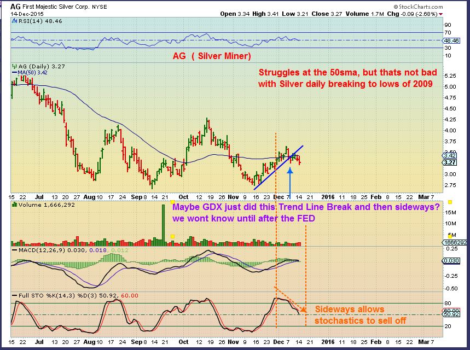Click the red down-triangle beside the Chg value
The height and width of the screenshot is (350, 470).
coord(440,14)
